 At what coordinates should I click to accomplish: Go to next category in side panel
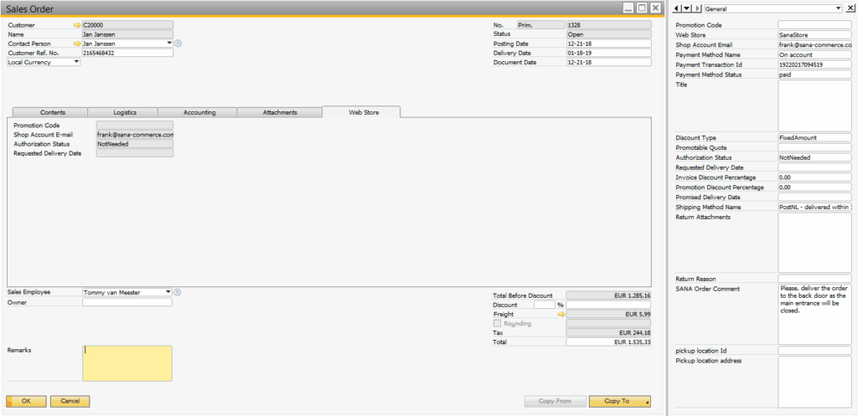(698, 8)
